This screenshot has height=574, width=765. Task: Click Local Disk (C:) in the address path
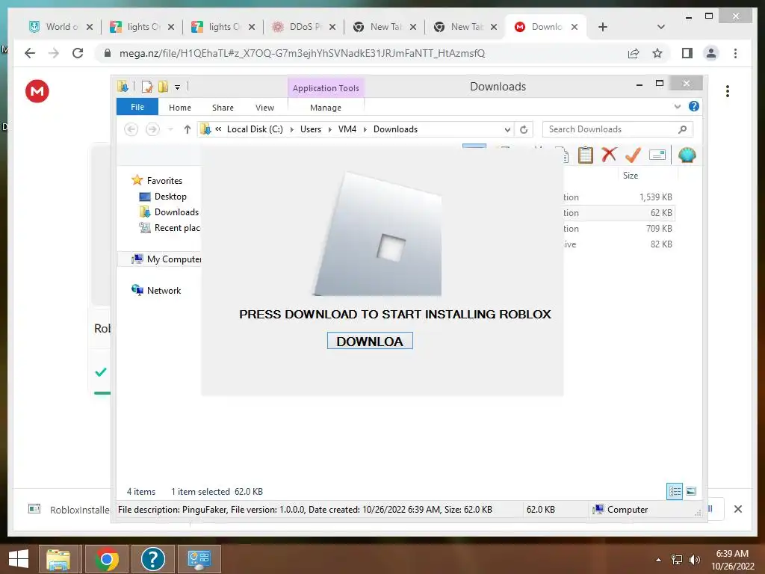[x=255, y=129]
